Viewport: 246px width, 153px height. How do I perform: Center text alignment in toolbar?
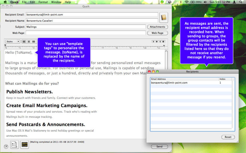tap(29, 42)
